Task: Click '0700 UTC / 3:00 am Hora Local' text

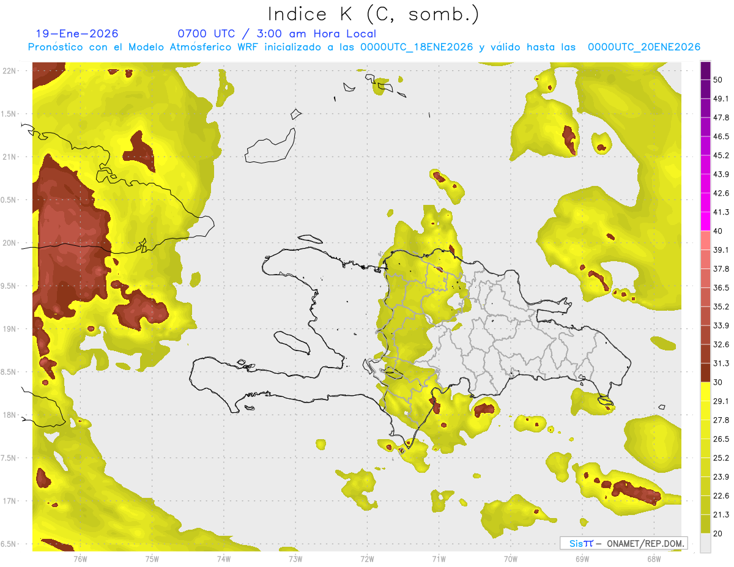Action: [x=276, y=34]
